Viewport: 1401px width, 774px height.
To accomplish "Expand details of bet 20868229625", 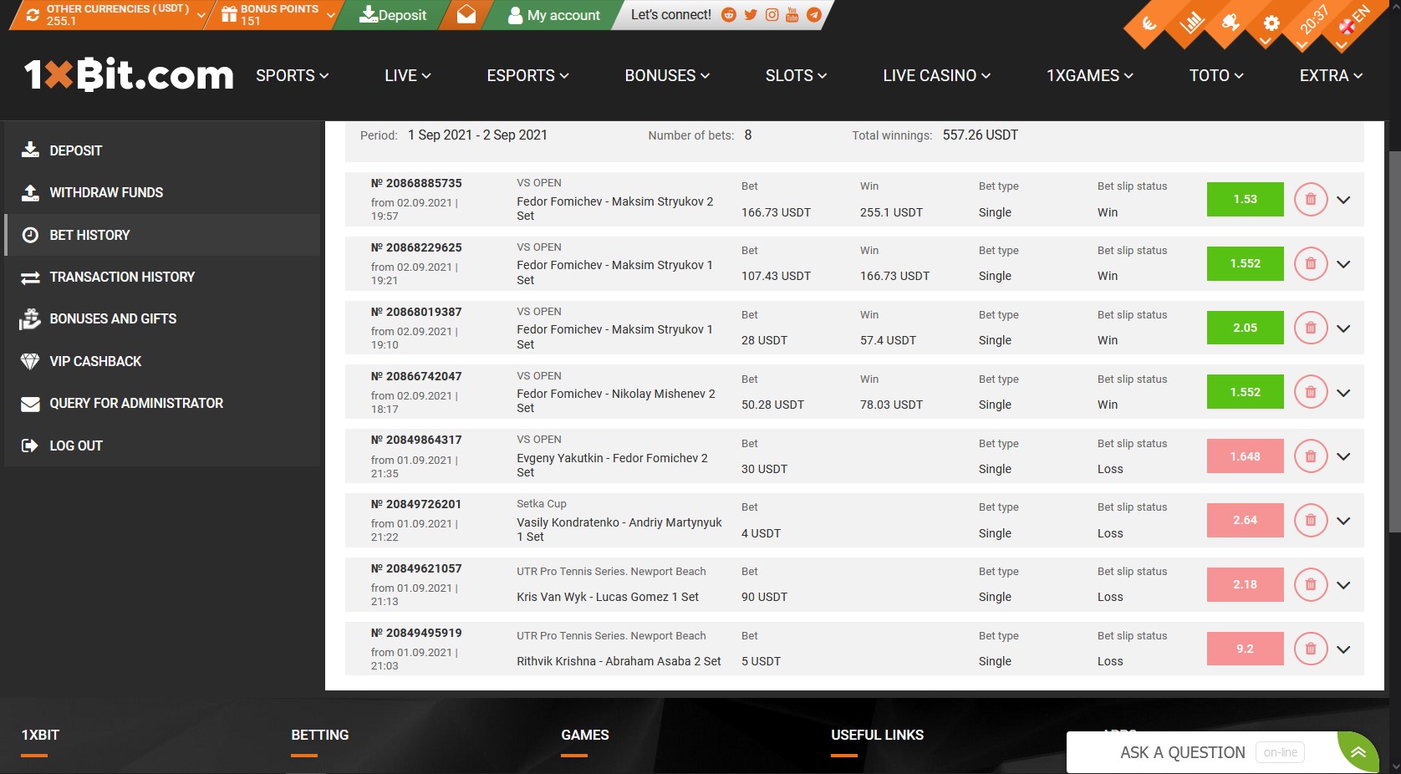I will [1343, 264].
